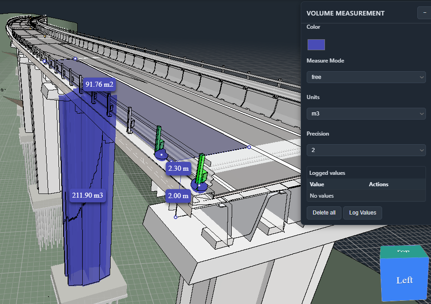431x304 pixels.
Task: Open the Units dropdown showing m3
Action: pyautogui.click(x=366, y=113)
